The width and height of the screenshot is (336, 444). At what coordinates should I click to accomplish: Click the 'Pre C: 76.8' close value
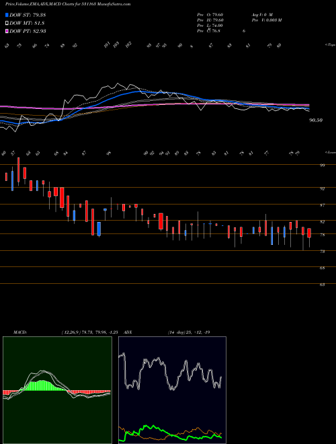pos(209,31)
